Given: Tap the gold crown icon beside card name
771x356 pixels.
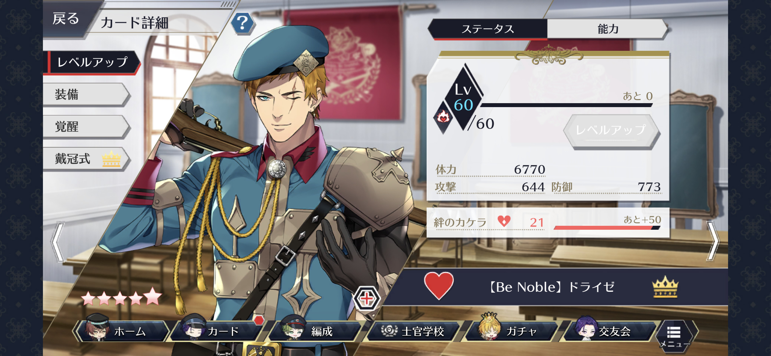Looking at the screenshot, I should click(665, 287).
